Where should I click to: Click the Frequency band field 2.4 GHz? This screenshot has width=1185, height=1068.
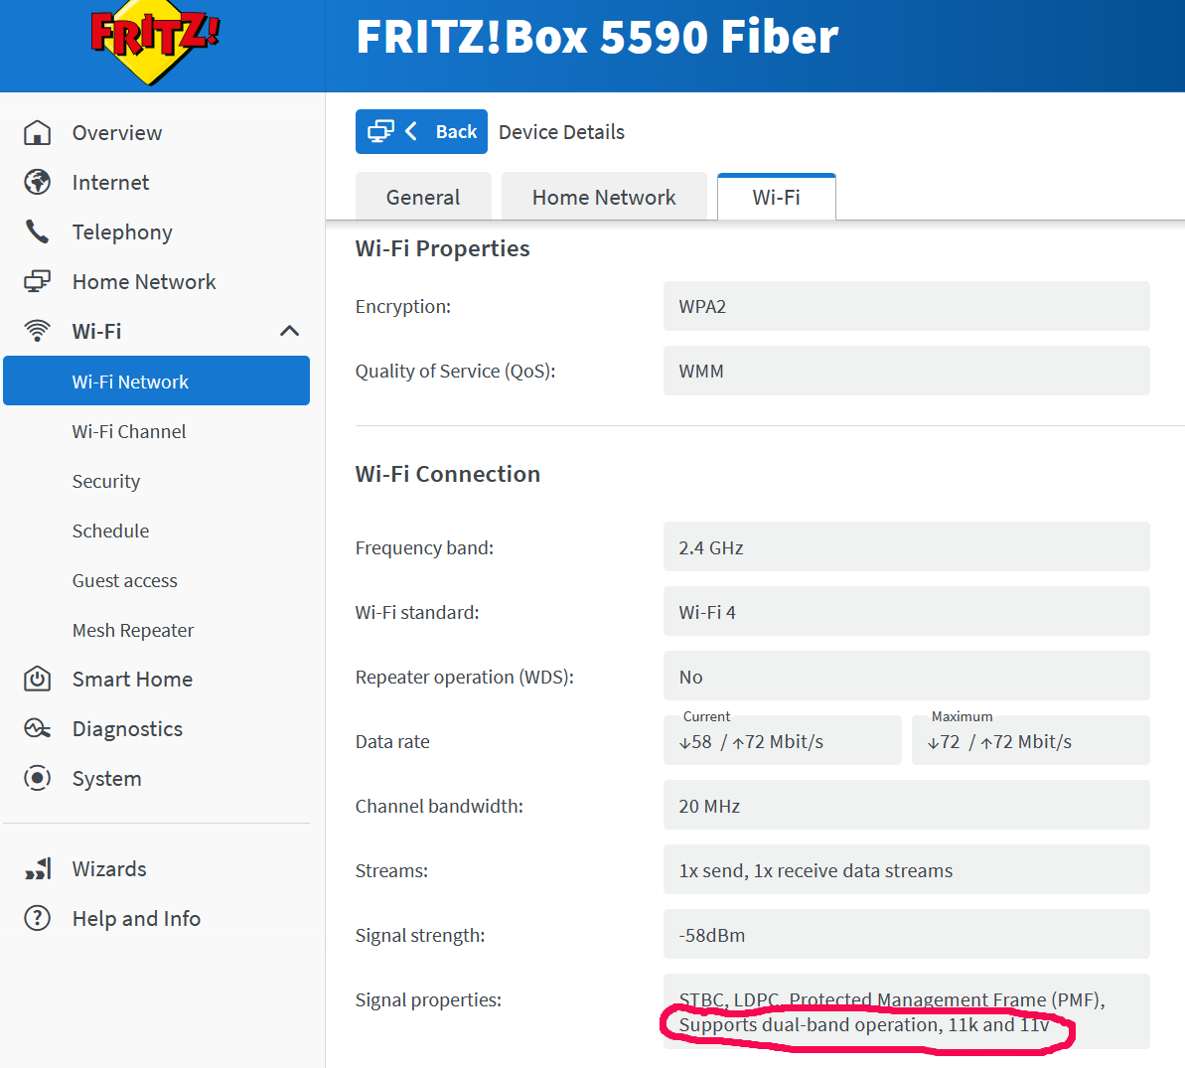(x=907, y=546)
